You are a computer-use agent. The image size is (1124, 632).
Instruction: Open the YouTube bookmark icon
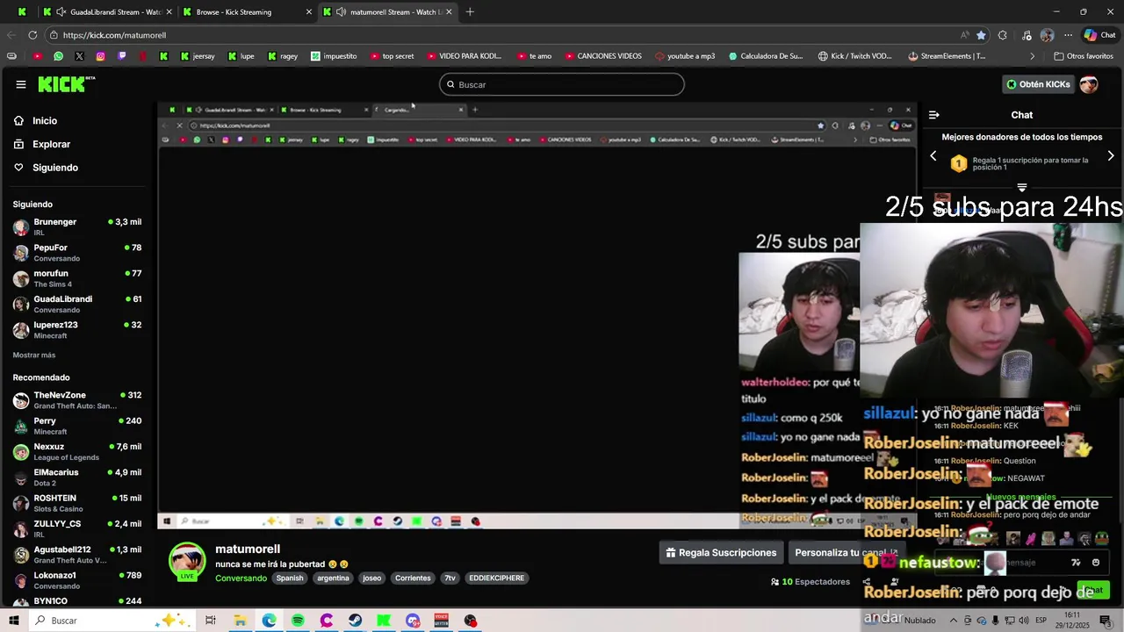37,56
